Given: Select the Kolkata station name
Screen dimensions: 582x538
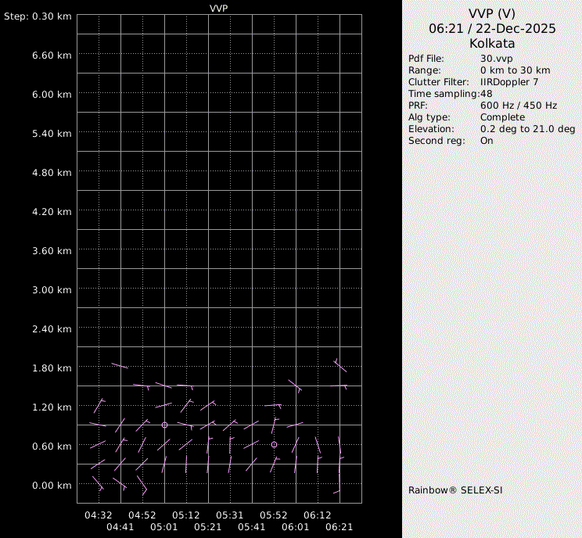Looking at the screenshot, I should click(x=492, y=44).
